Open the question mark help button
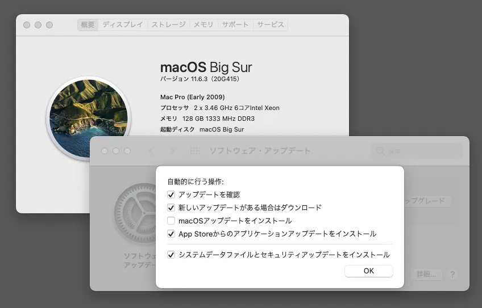Screen dimensions: 482x308 click(x=452, y=275)
